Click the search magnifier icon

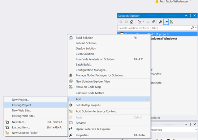pos(192,28)
